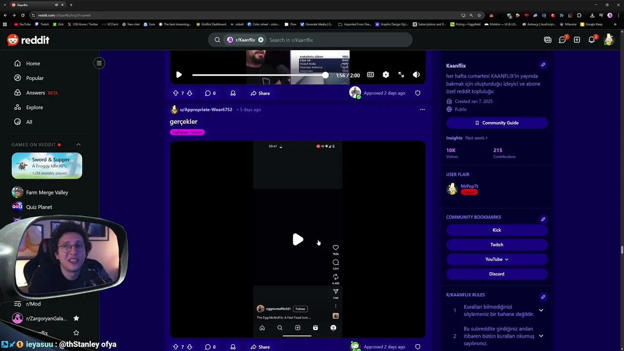Screen dimensions: 624x351
Task: Give an award to the top post
Action: click(x=233, y=93)
